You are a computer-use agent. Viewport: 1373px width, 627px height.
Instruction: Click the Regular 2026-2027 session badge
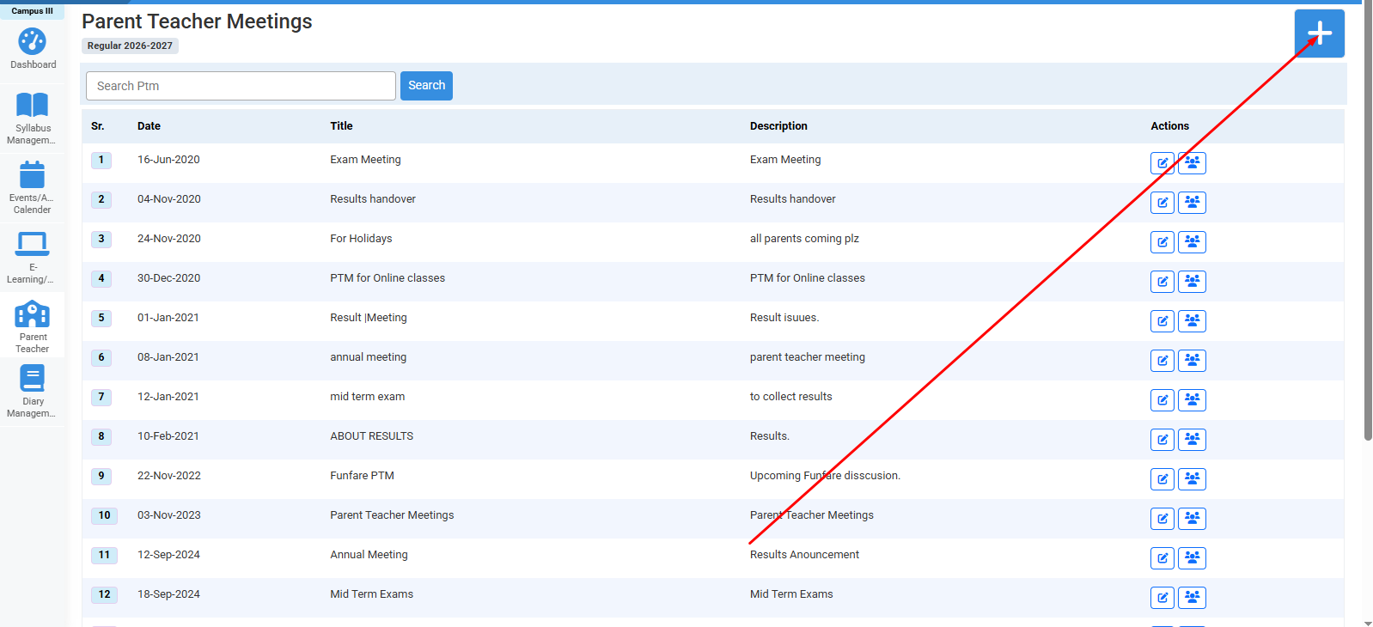pyautogui.click(x=130, y=46)
